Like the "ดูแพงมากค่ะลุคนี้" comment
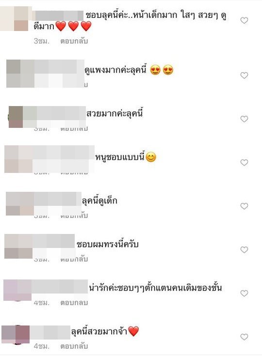 coord(244,76)
